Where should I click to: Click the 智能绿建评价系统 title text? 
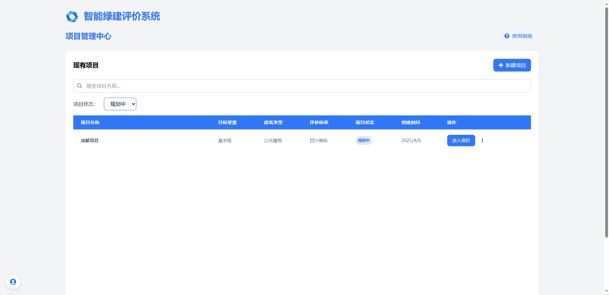pyautogui.click(x=122, y=16)
